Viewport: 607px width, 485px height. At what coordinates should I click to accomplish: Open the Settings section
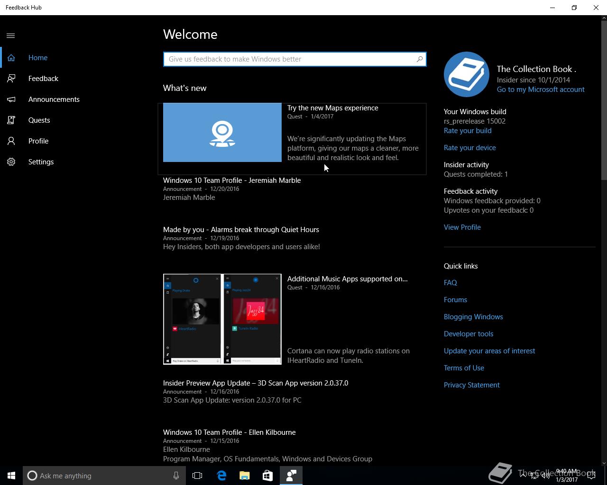pyautogui.click(x=41, y=162)
